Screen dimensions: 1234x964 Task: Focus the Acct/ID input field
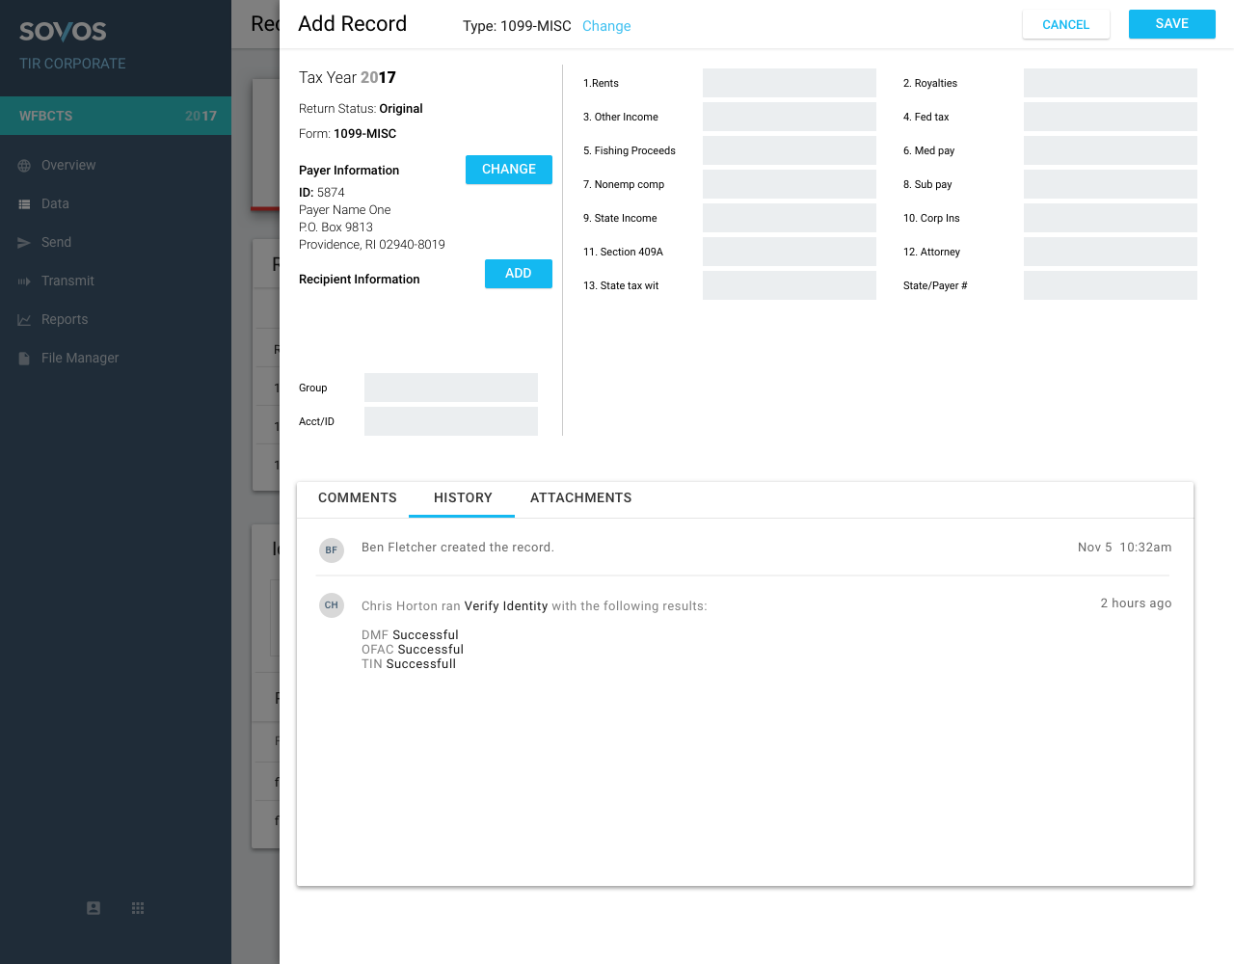click(x=450, y=421)
